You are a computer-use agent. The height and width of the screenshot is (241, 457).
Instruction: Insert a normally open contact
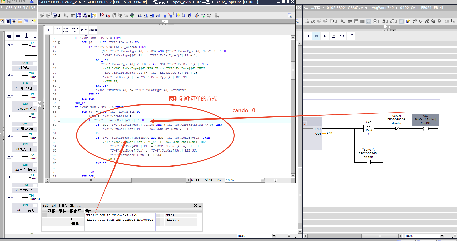pyautogui.click(x=308, y=36)
